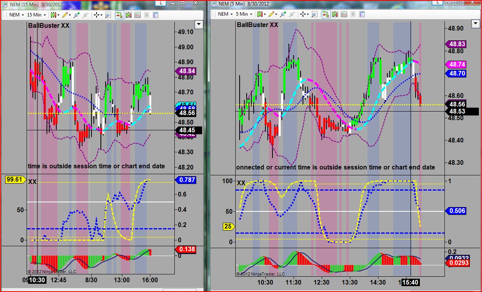Click the blue 0.787 indicator value marker

coord(185,180)
